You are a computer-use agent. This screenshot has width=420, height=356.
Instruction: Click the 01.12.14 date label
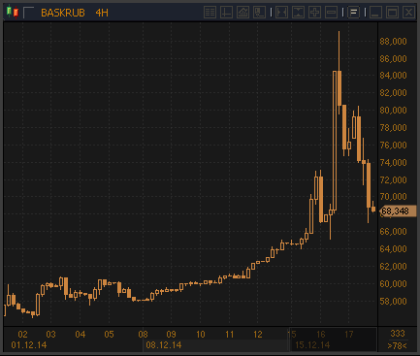(29, 345)
